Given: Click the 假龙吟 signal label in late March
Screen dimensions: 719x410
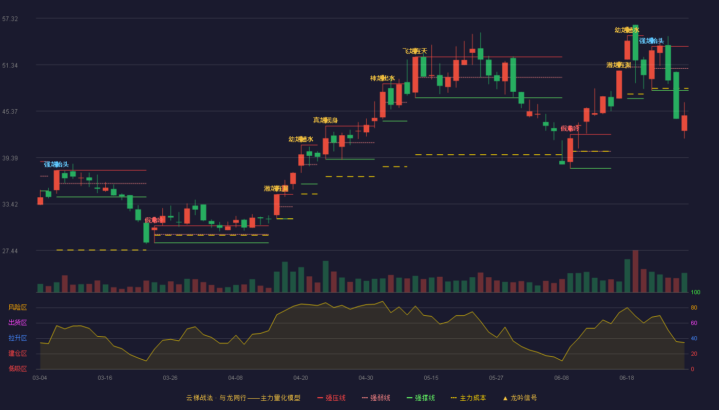Looking at the screenshot, I should pyautogui.click(x=154, y=220).
